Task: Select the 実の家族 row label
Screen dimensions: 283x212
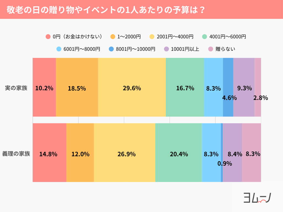Action: click(x=16, y=88)
